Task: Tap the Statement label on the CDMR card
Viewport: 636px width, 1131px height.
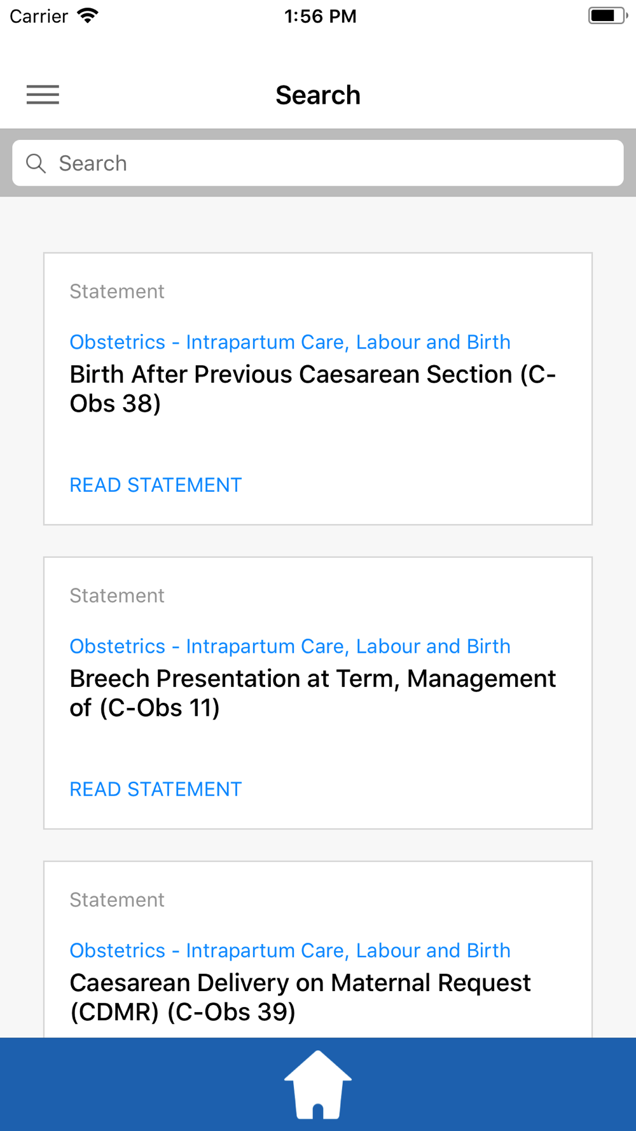Action: pos(117,899)
